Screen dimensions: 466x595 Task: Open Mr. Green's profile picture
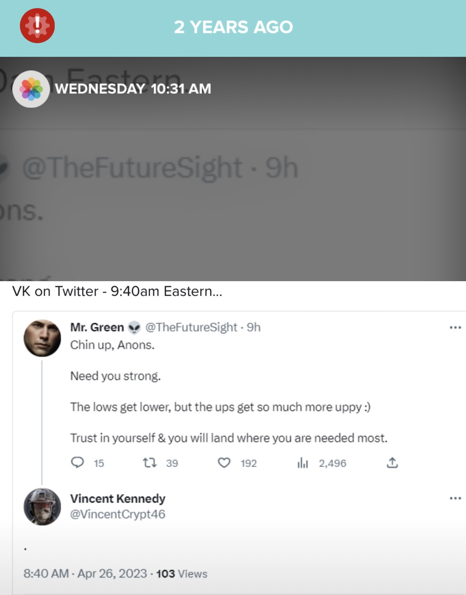(x=42, y=338)
